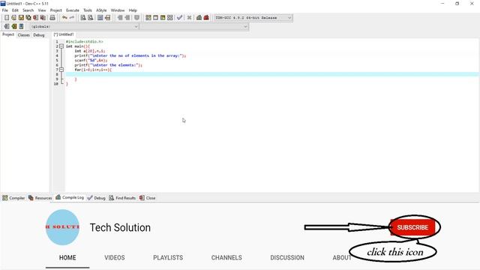Click the '#include<stdio.h>' code line

click(x=85, y=41)
